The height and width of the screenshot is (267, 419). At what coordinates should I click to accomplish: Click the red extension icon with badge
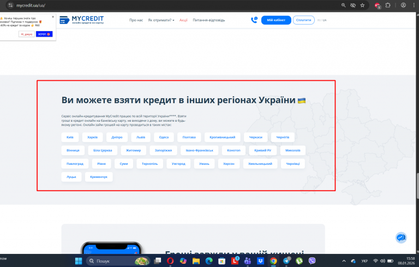tap(378, 5)
